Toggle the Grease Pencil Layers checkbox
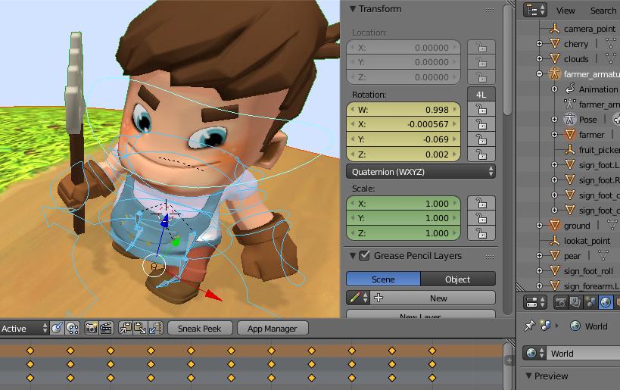This screenshot has height=390, width=620. click(x=364, y=256)
